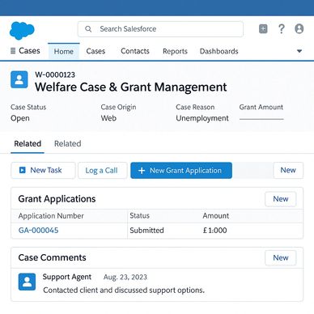Click the Grant Applications section heading
Viewport: 314px width, 314px height.
pyautogui.click(x=57, y=199)
